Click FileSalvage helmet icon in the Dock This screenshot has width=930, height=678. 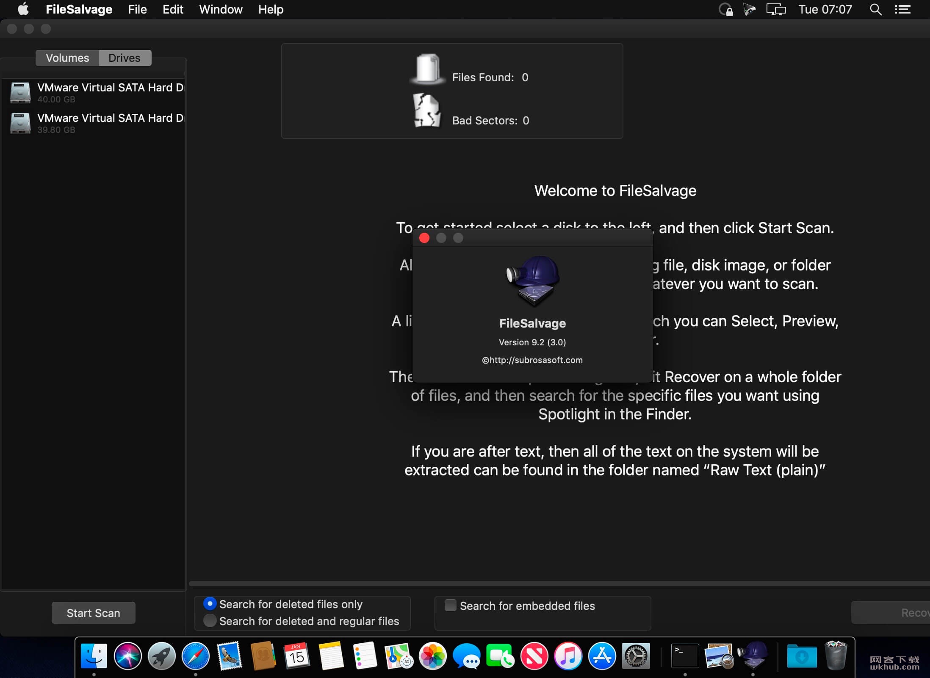tap(753, 655)
